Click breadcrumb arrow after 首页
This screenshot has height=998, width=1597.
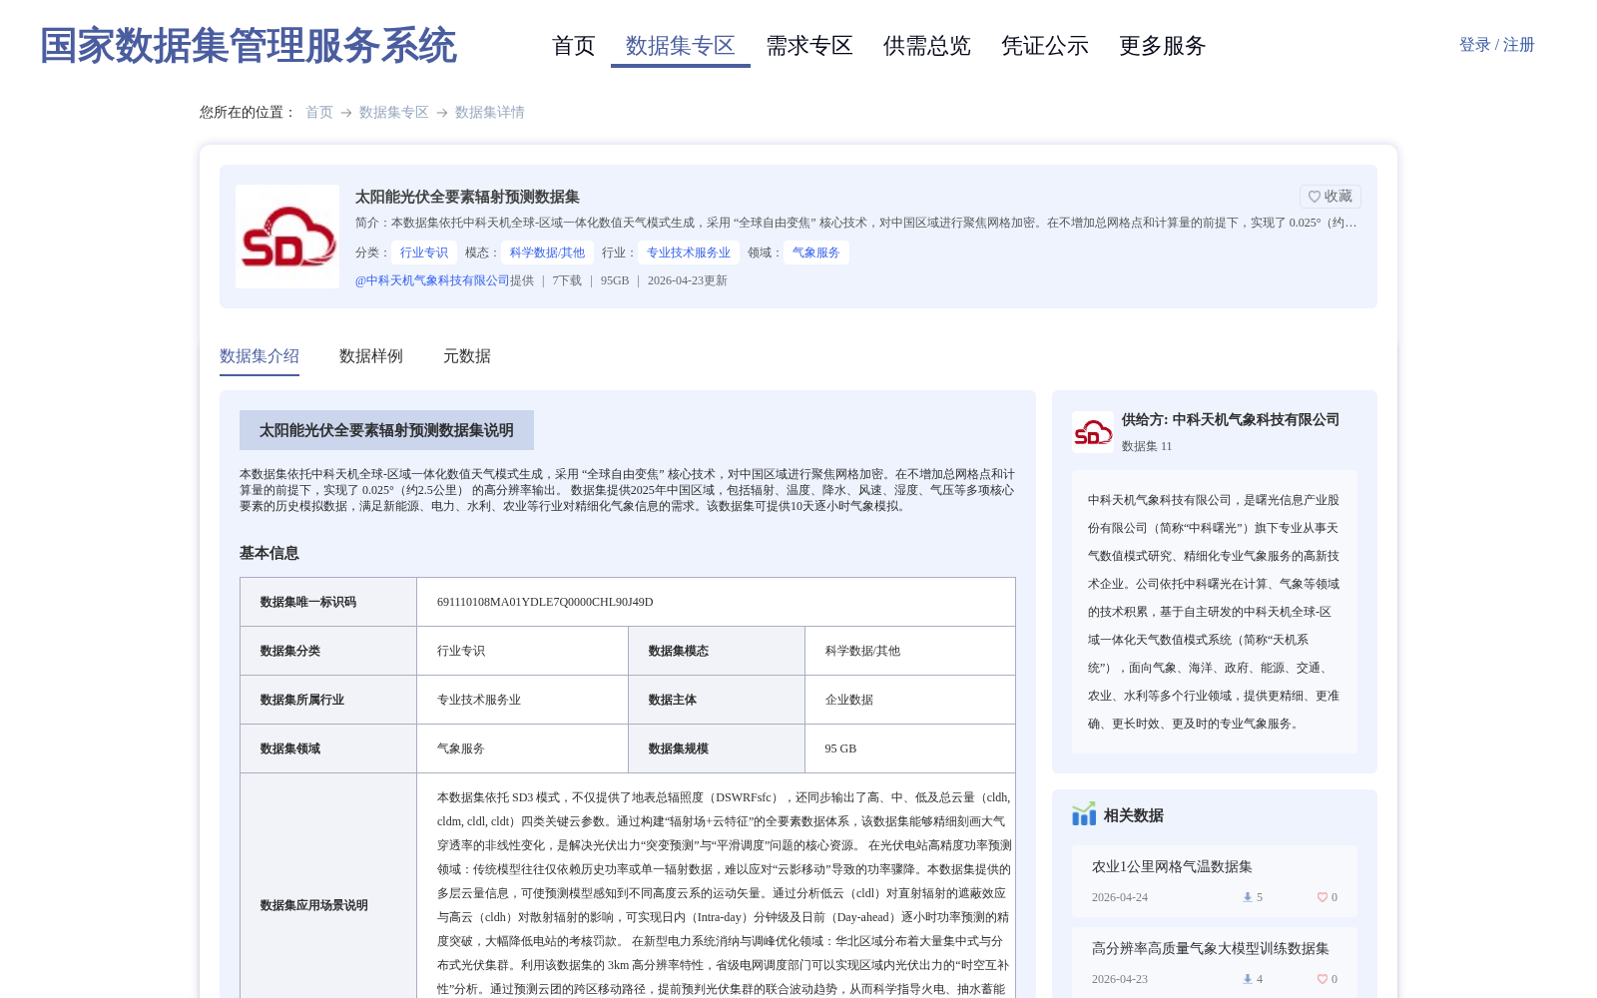tap(346, 113)
